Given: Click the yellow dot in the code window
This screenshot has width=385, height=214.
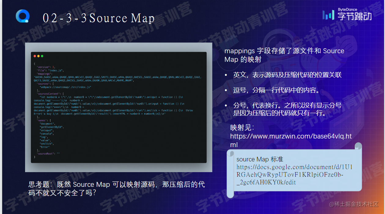Looking at the screenshot, I should (39, 56).
